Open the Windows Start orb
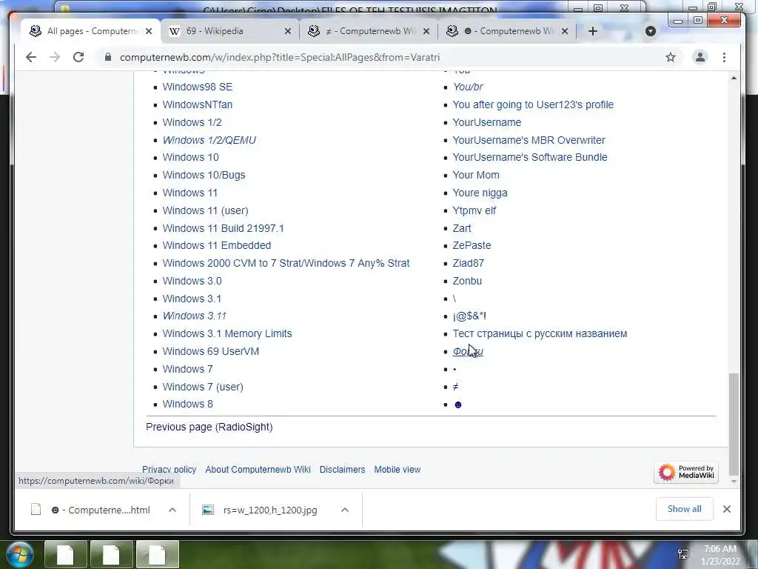The image size is (758, 569). coord(19,554)
